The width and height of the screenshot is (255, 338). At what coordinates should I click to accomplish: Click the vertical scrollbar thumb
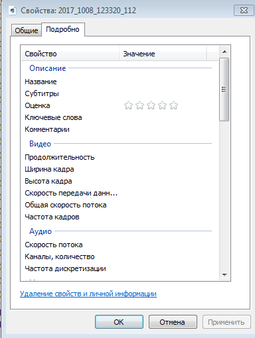pos(224,89)
